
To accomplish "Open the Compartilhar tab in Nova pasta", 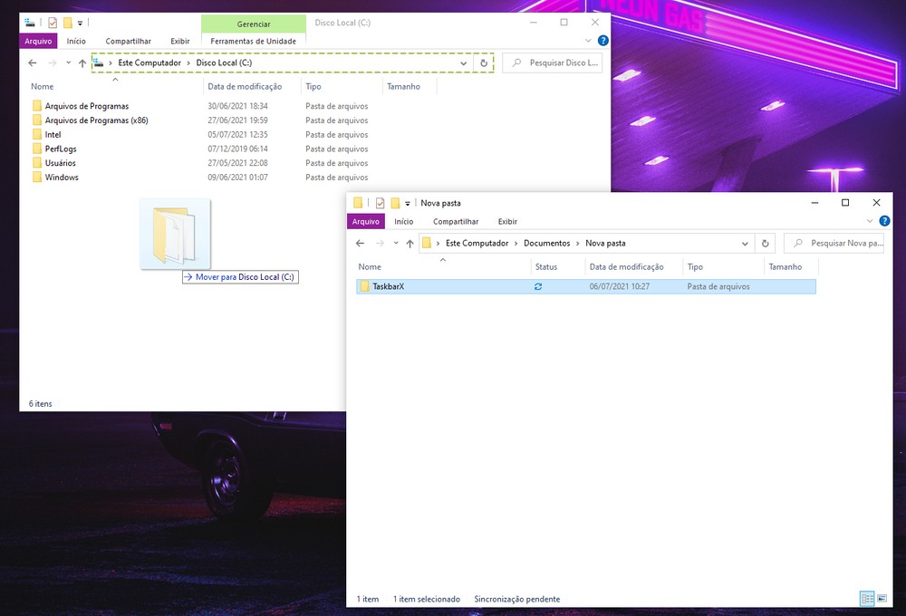I will click(x=455, y=222).
